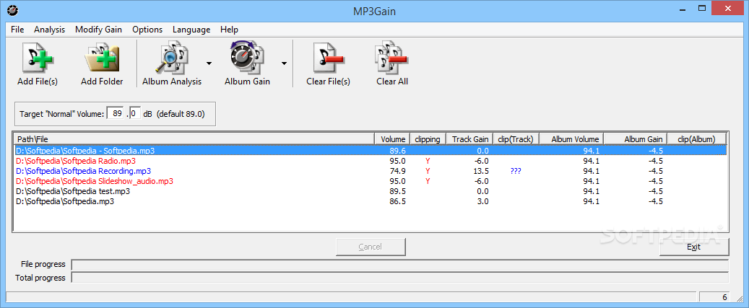Expand the Album Gain dropdown arrow

coord(284,63)
